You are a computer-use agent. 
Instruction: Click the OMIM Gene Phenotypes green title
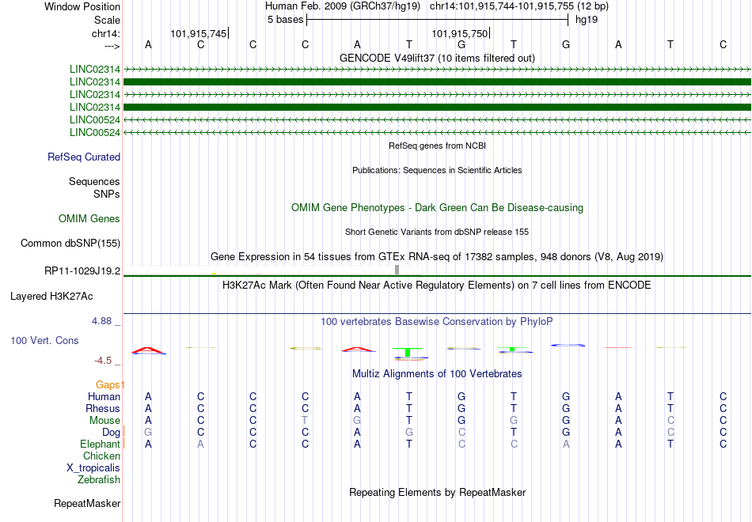tap(437, 207)
